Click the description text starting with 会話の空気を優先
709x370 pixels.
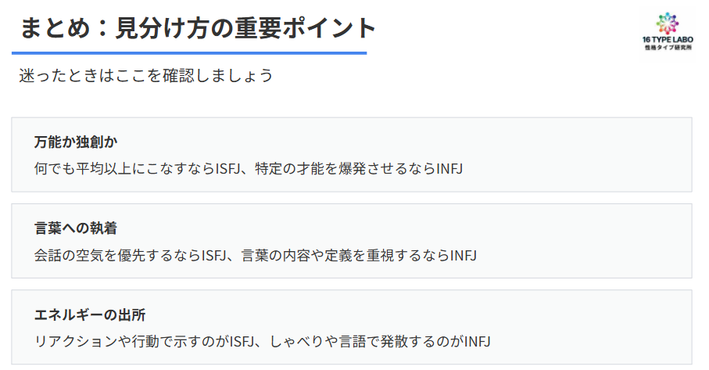tap(256, 254)
